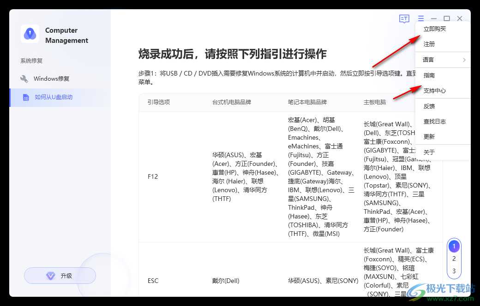The height and width of the screenshot is (306, 480).
Task: Click the 引导选项 column header
Action: pyautogui.click(x=159, y=102)
